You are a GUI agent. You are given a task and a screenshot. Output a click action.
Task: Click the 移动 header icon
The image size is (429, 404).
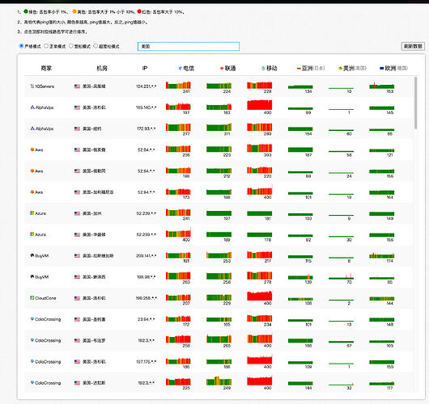point(263,68)
